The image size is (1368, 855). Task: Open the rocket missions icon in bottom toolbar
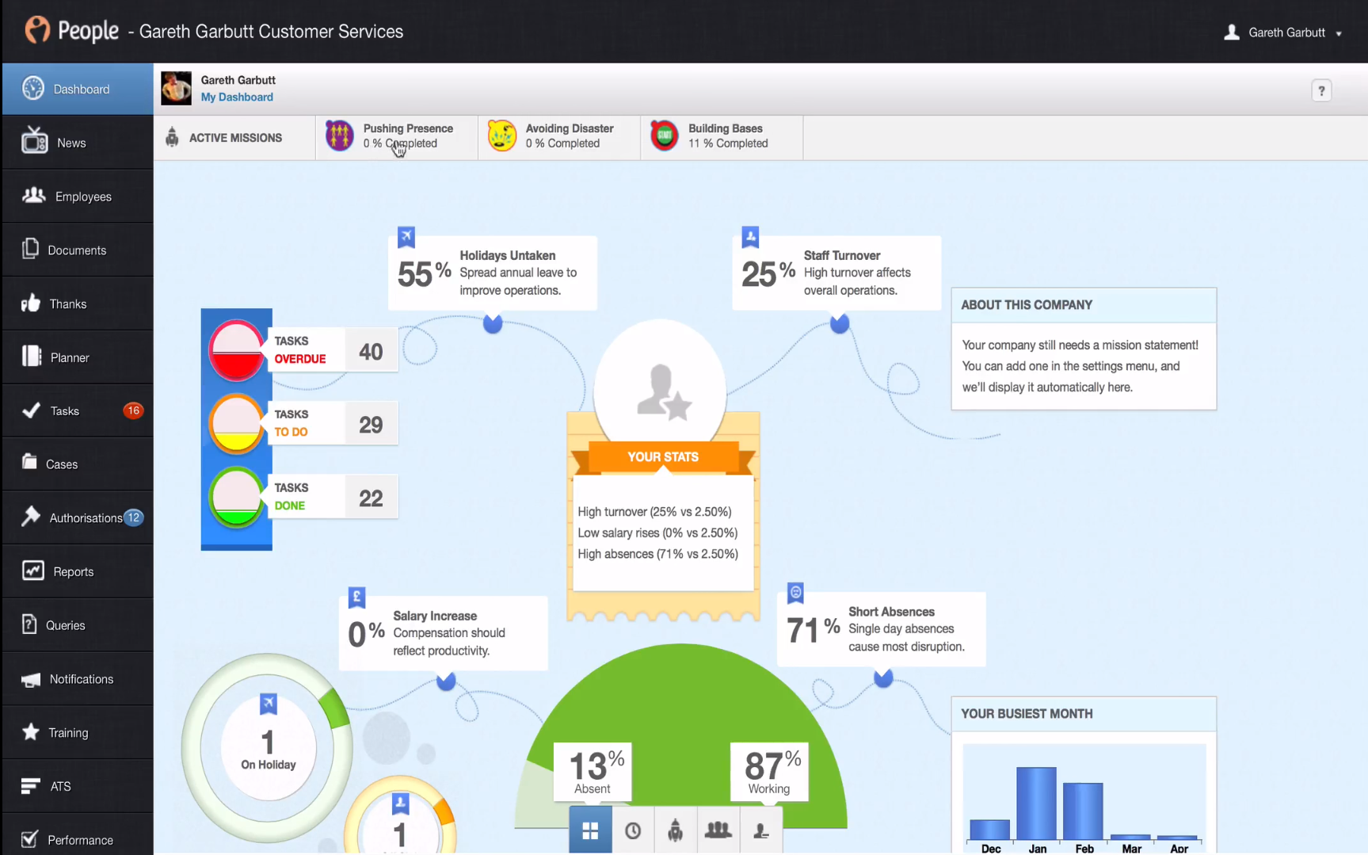675,830
